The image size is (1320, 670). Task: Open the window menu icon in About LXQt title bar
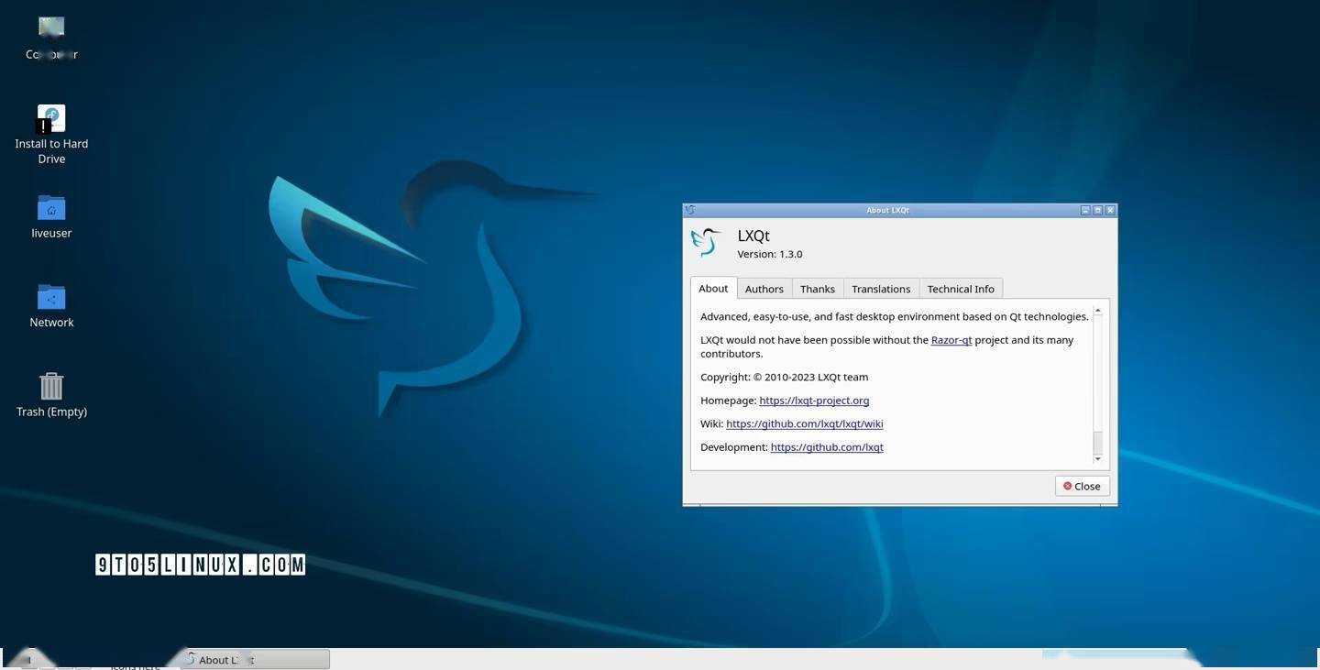pyautogui.click(x=689, y=210)
